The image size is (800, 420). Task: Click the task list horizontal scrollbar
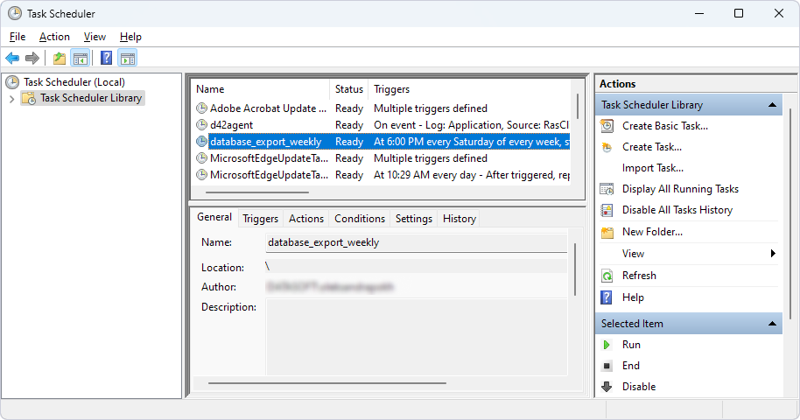click(257, 192)
